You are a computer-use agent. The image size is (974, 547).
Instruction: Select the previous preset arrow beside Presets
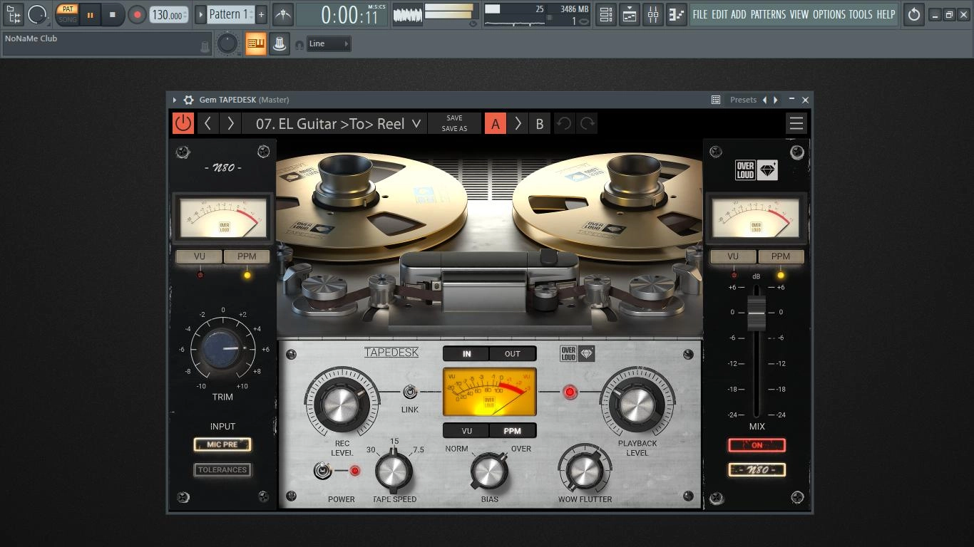tap(765, 100)
